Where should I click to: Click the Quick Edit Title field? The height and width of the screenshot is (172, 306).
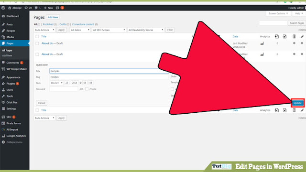[109, 71]
